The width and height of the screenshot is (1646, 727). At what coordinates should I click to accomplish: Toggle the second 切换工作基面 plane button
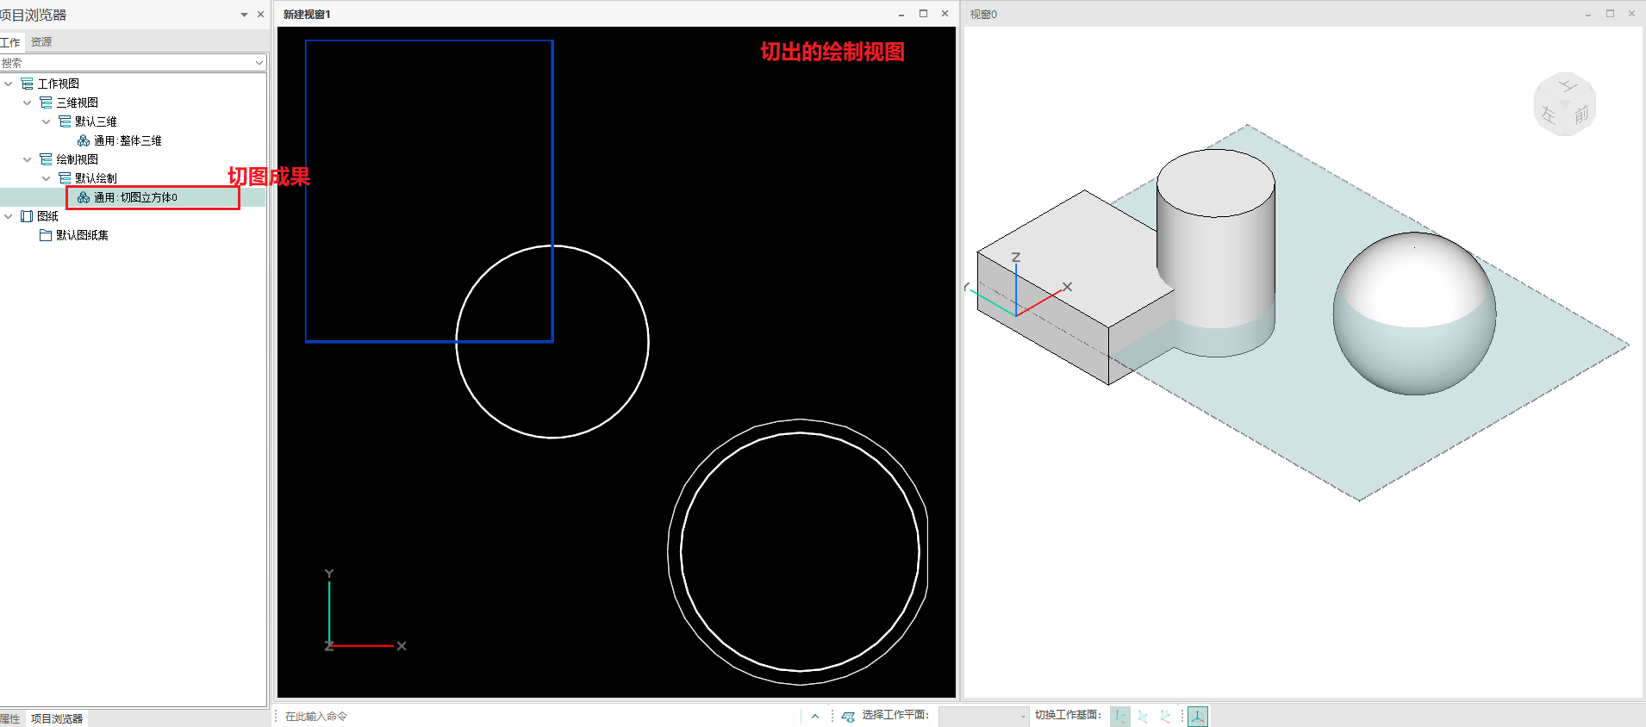[x=1143, y=716]
